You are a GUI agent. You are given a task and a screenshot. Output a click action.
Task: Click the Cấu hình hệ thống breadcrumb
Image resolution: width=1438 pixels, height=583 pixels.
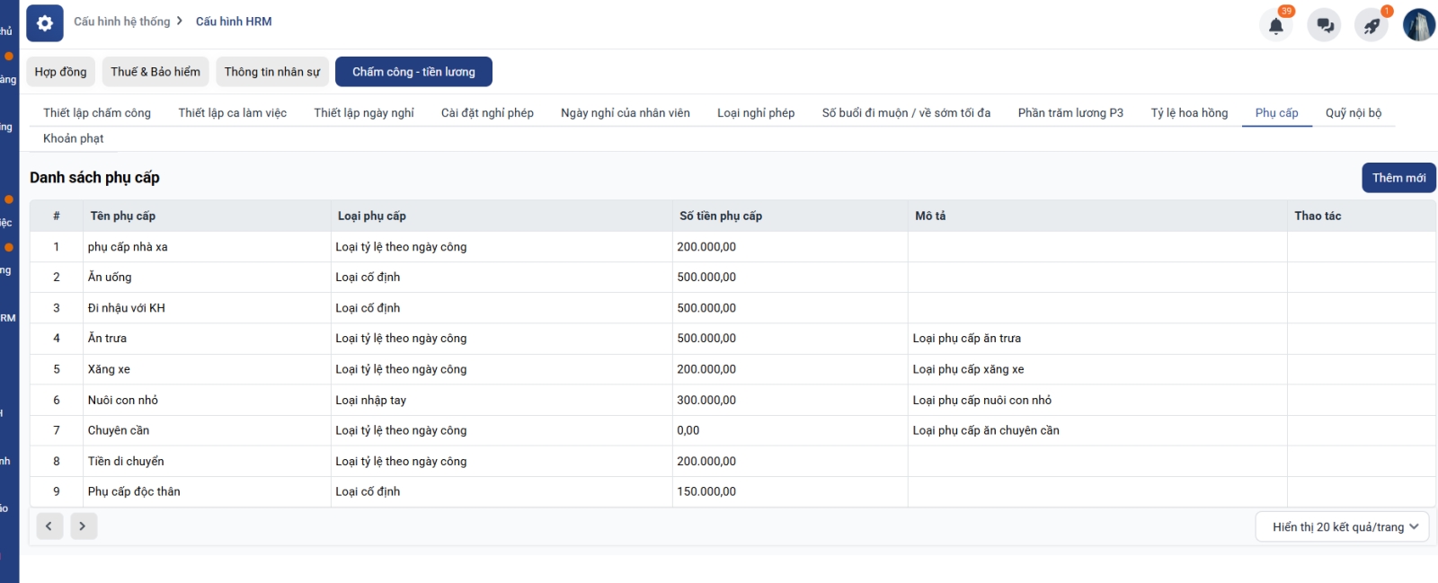(122, 22)
